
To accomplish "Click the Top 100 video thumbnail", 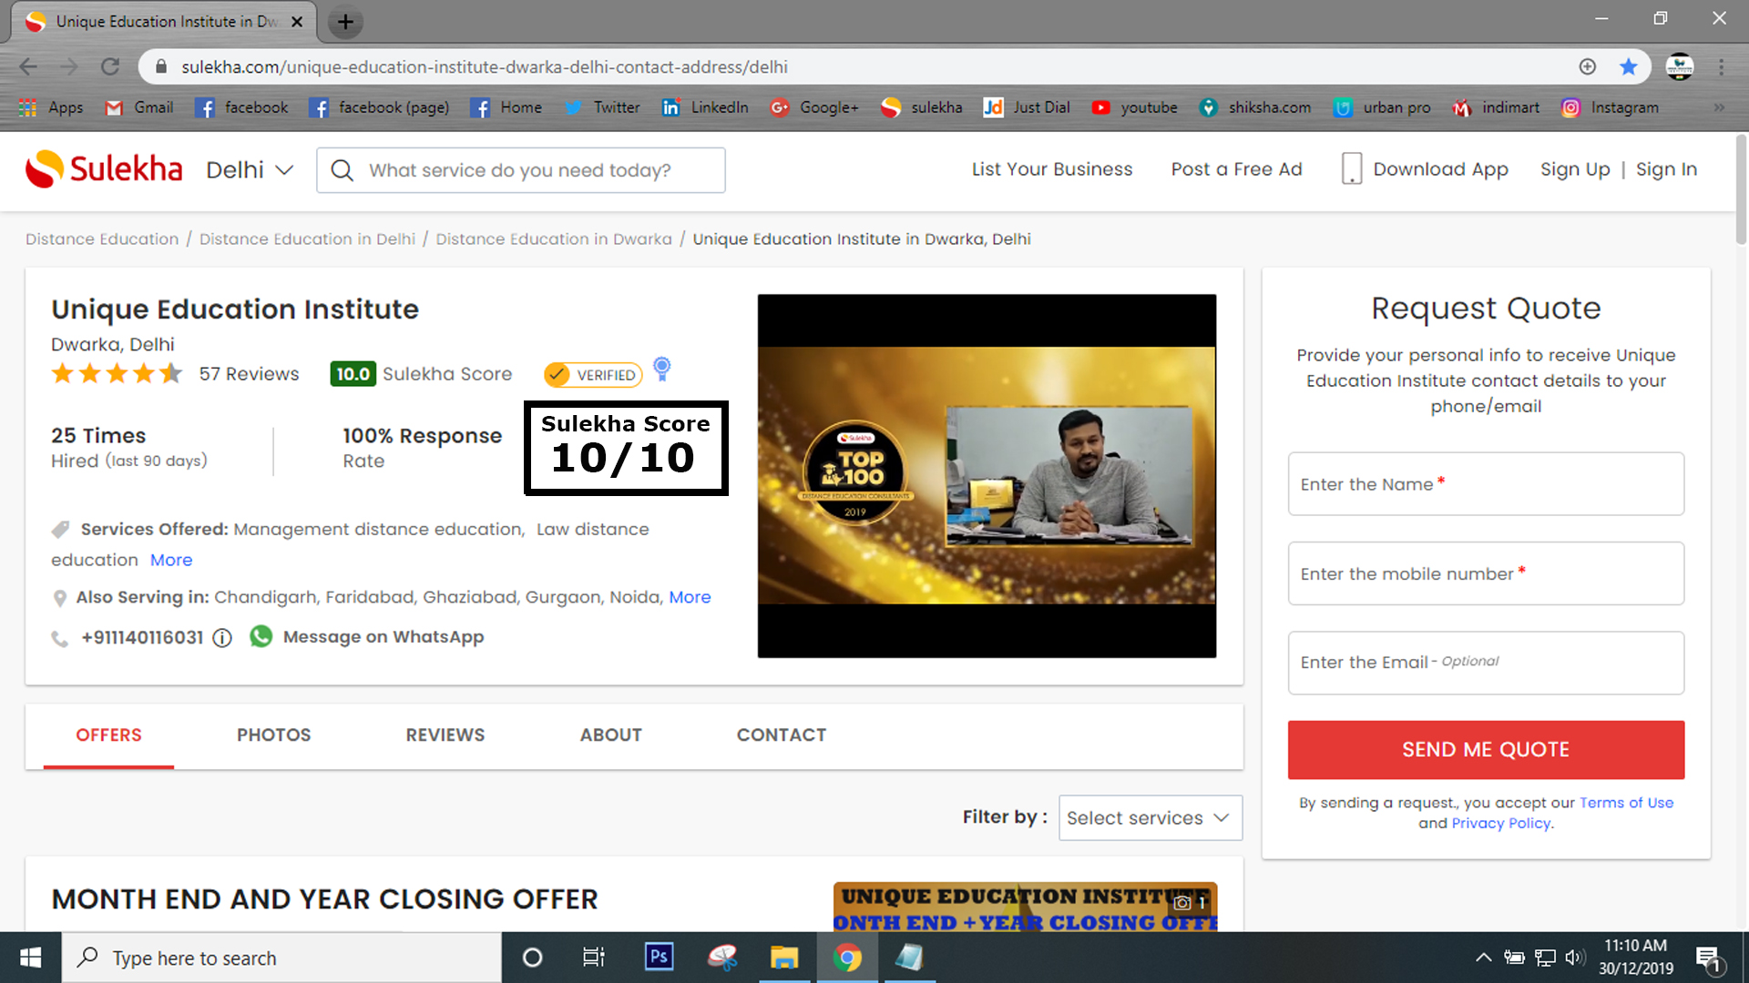I will coord(987,475).
